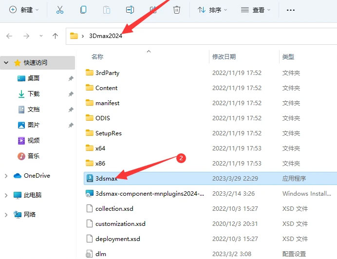This screenshot has width=337, height=259.
Task: Sort by Name (名称) column header
Action: click(x=97, y=57)
